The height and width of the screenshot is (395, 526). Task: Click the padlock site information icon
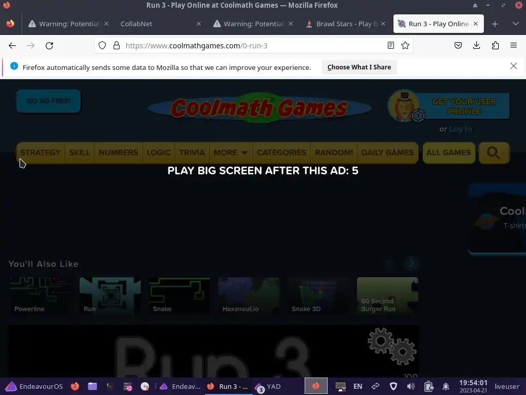(x=117, y=45)
